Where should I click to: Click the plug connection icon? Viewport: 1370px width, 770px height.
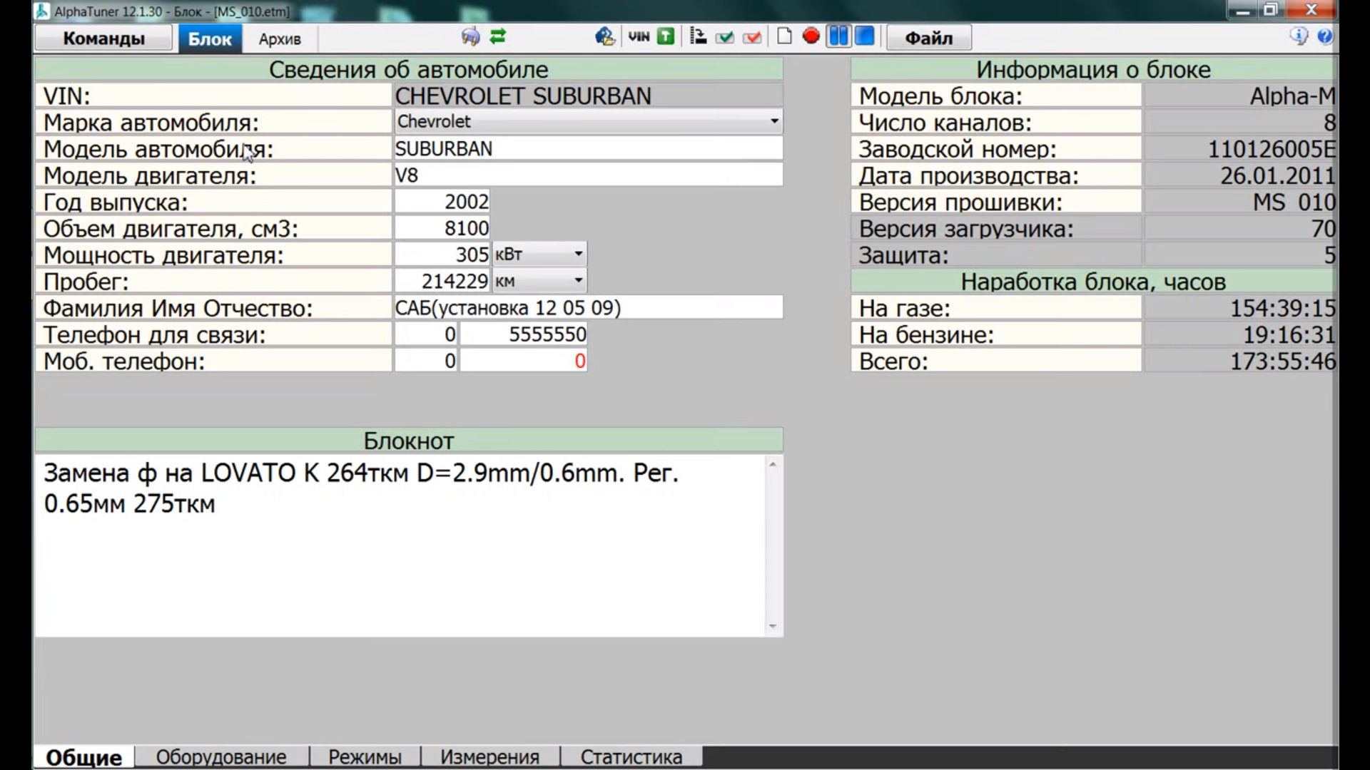pos(470,36)
